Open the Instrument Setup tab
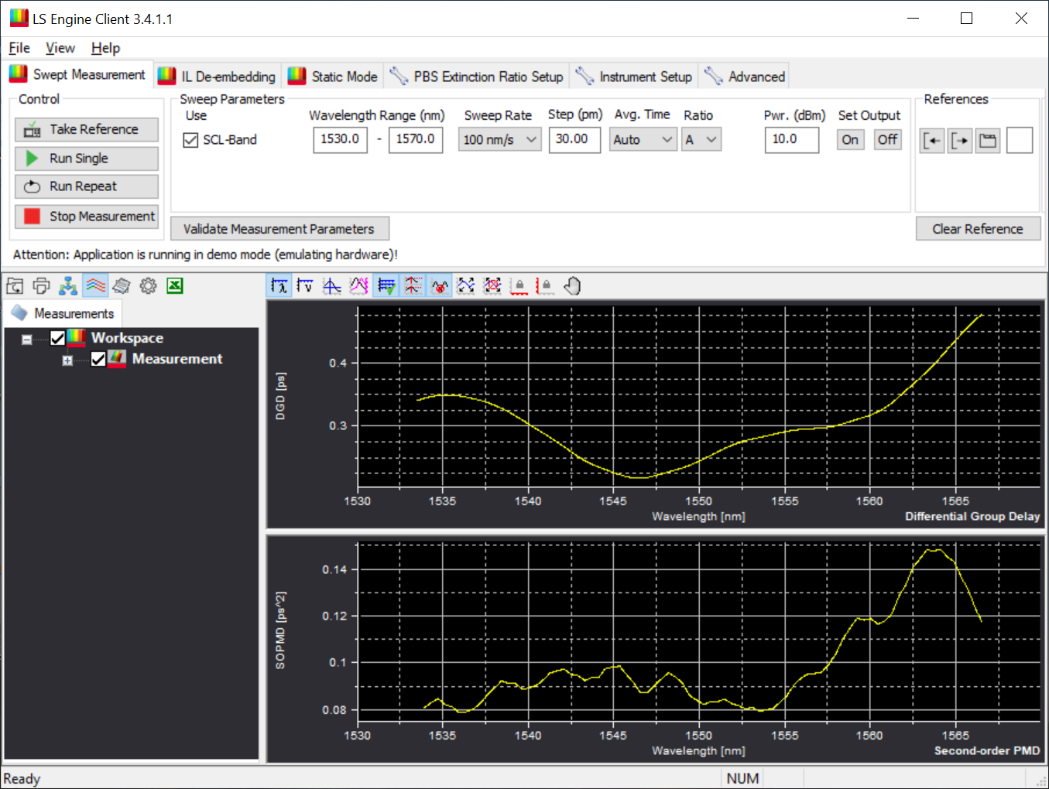1049x789 pixels. pyautogui.click(x=634, y=77)
